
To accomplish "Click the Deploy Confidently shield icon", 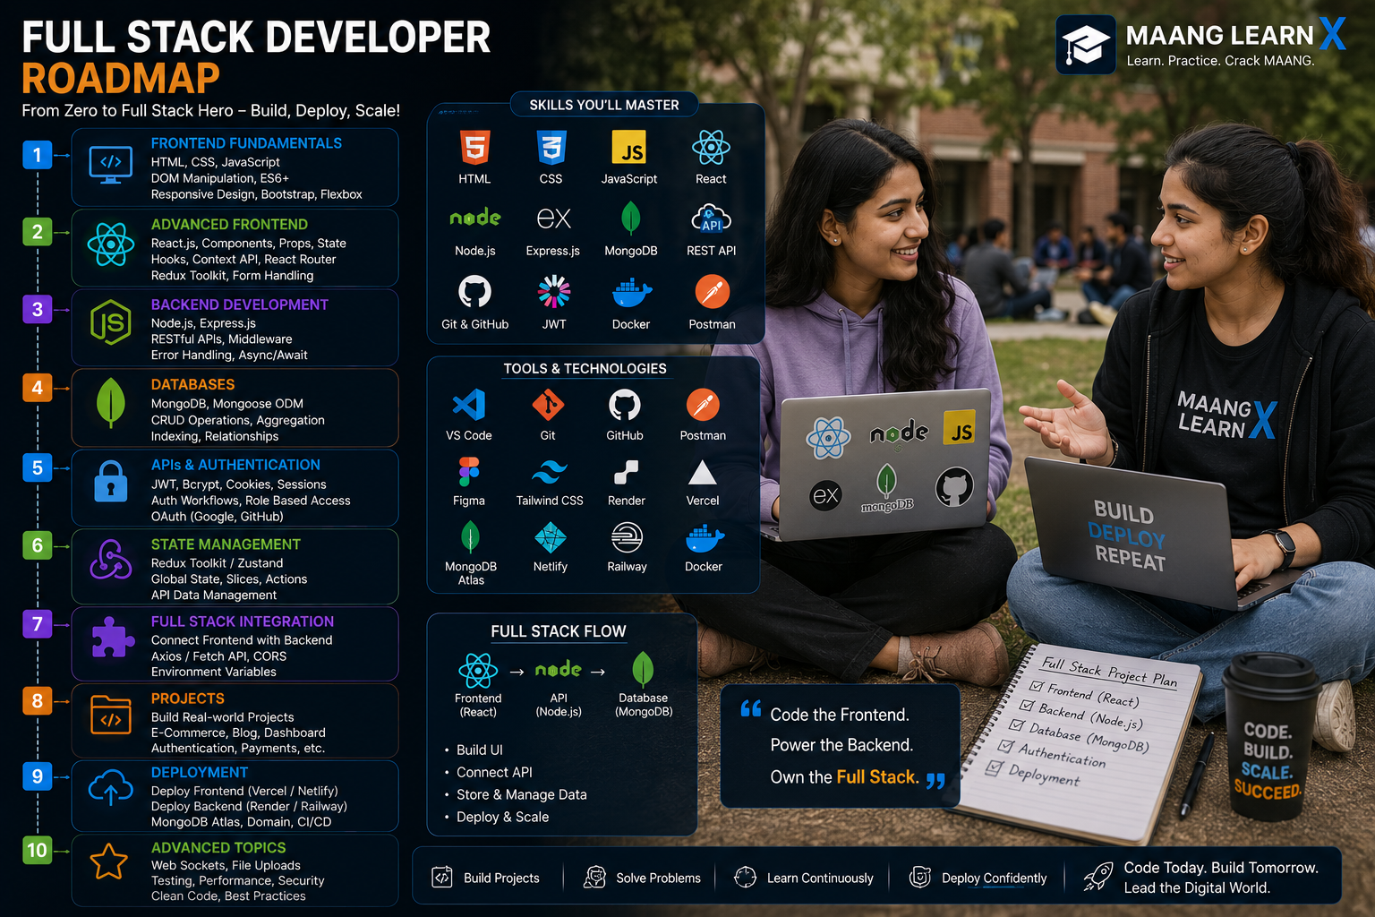I will [920, 877].
